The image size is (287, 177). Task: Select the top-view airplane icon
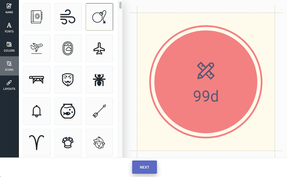click(99, 48)
